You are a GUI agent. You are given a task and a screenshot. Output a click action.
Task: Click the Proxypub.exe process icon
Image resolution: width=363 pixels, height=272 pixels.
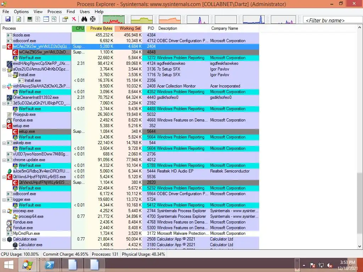10,114
